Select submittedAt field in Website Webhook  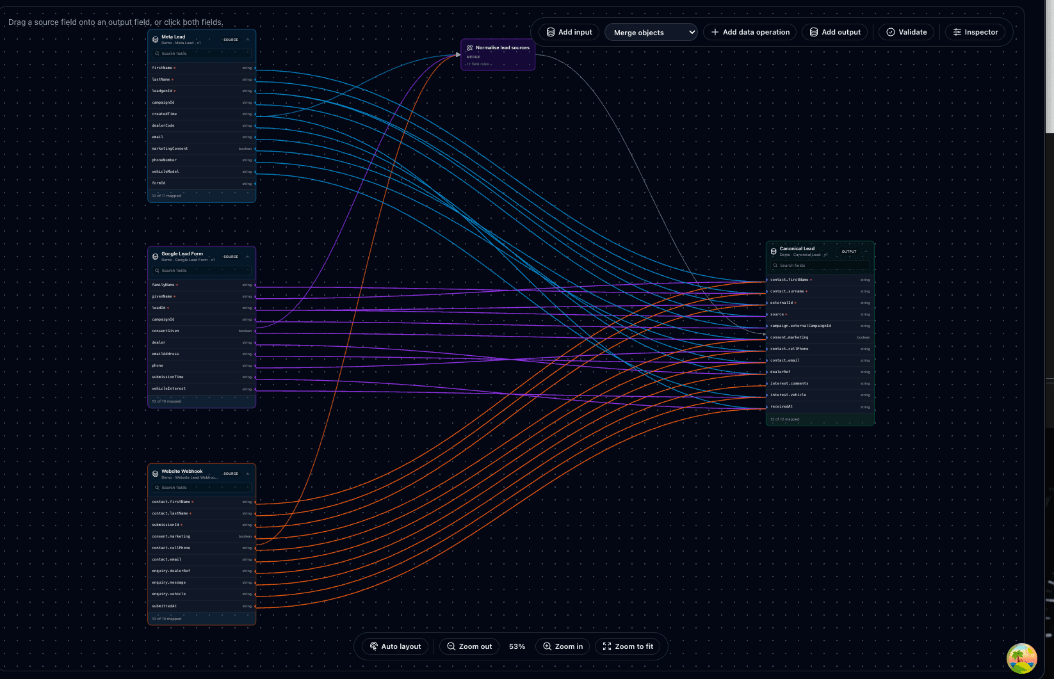coord(202,605)
